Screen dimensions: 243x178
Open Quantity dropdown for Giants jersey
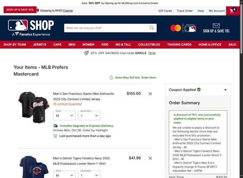(x=89, y=116)
